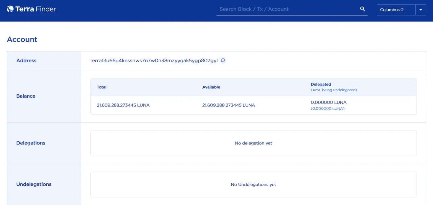The image size is (433, 205).
Task: Click the No Undelegations yet message
Action: point(253,184)
